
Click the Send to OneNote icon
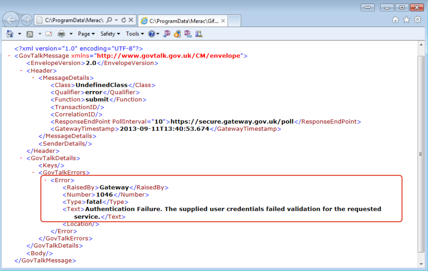167,34
